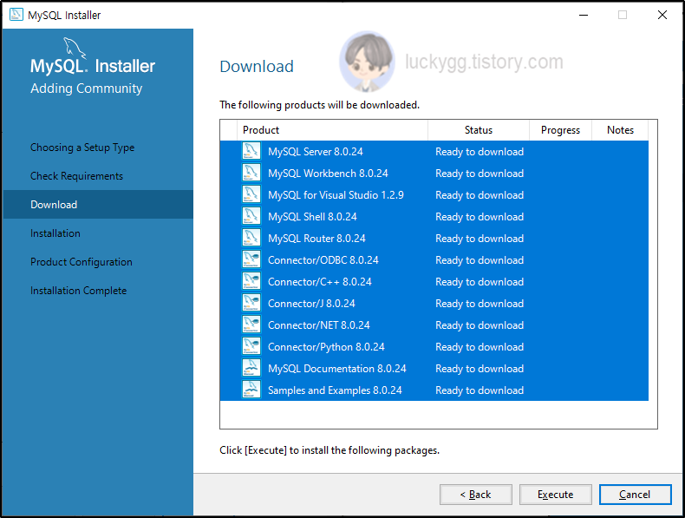
Task: Select the MySQL Shell 8.0.24 text
Action: click(312, 217)
